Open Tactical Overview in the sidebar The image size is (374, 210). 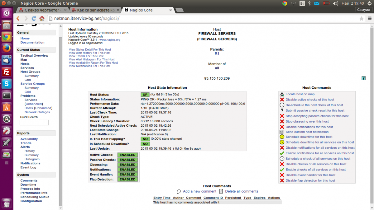(34, 56)
